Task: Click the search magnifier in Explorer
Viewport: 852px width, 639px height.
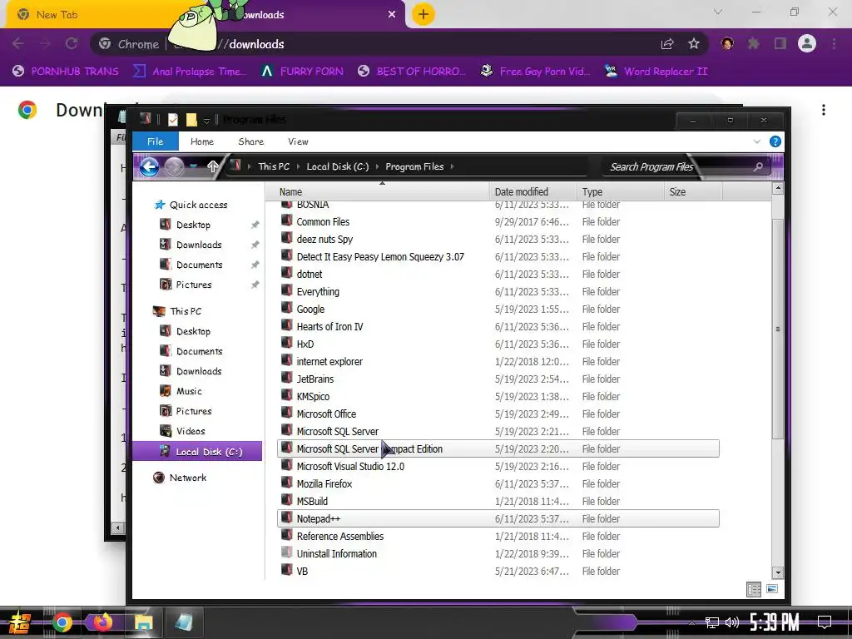Action: pos(758,166)
